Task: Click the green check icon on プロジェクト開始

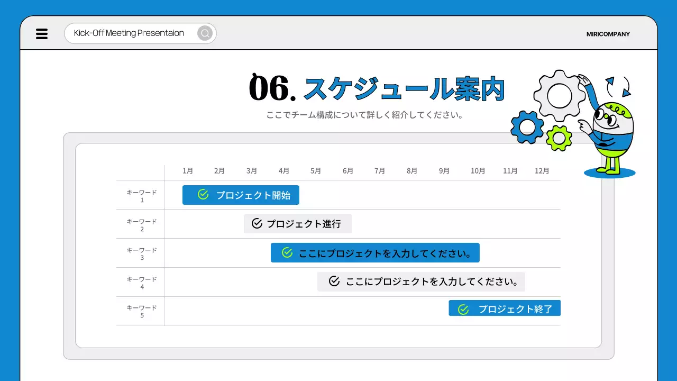Action: click(203, 195)
